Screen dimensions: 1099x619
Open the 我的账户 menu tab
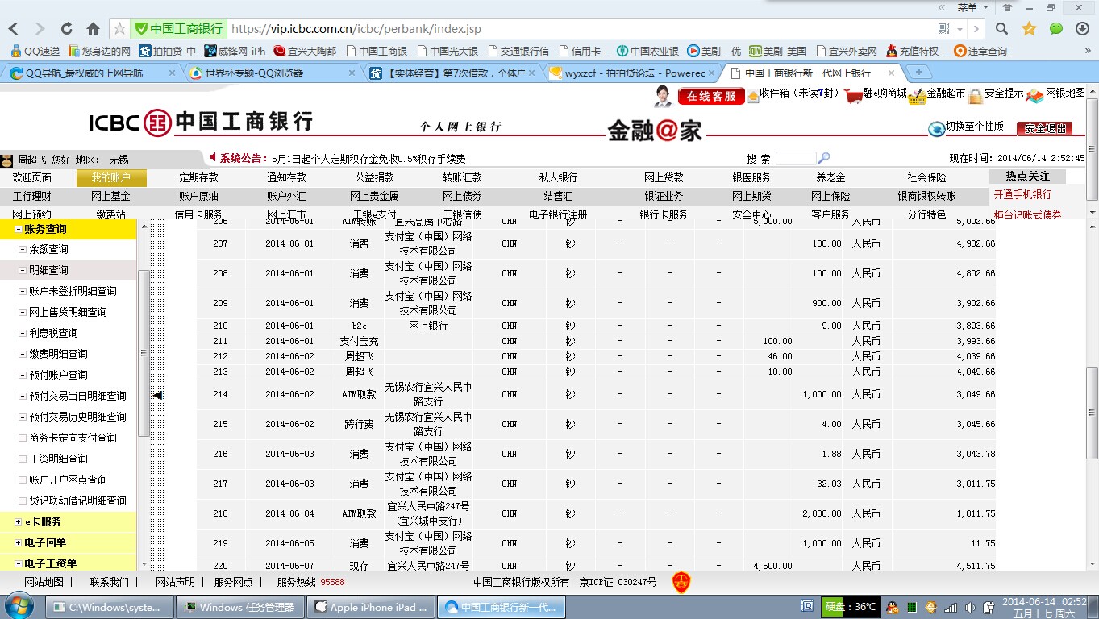(x=111, y=177)
